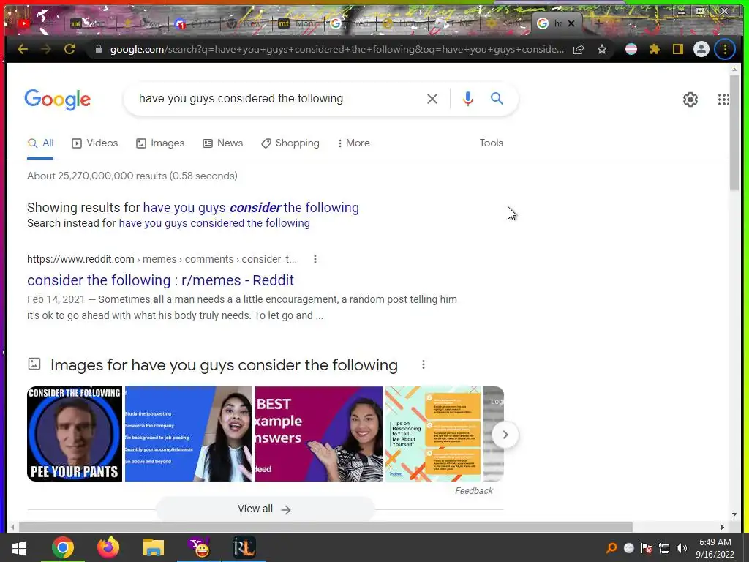Open 'consider the following : r/memes - Reddit' result

[160, 280]
